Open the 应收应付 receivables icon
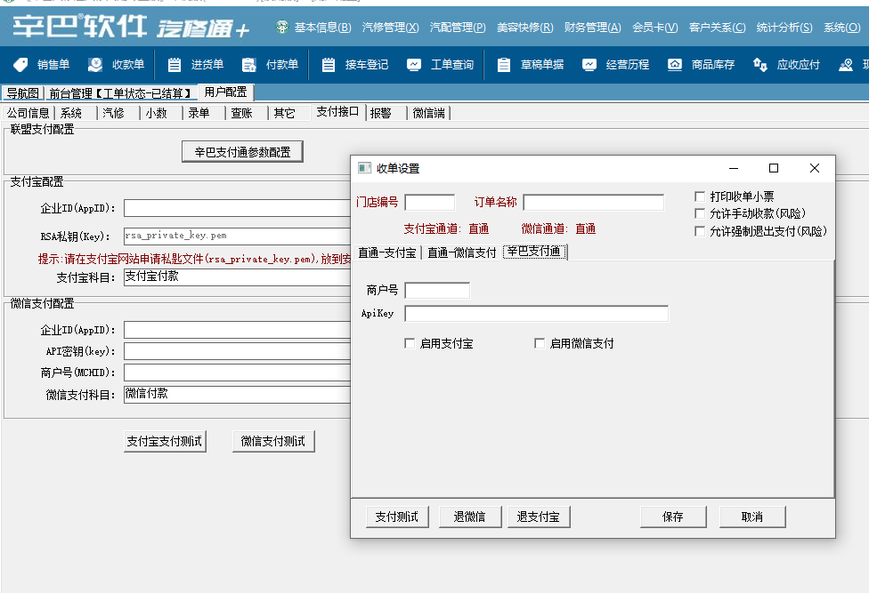 click(759, 65)
